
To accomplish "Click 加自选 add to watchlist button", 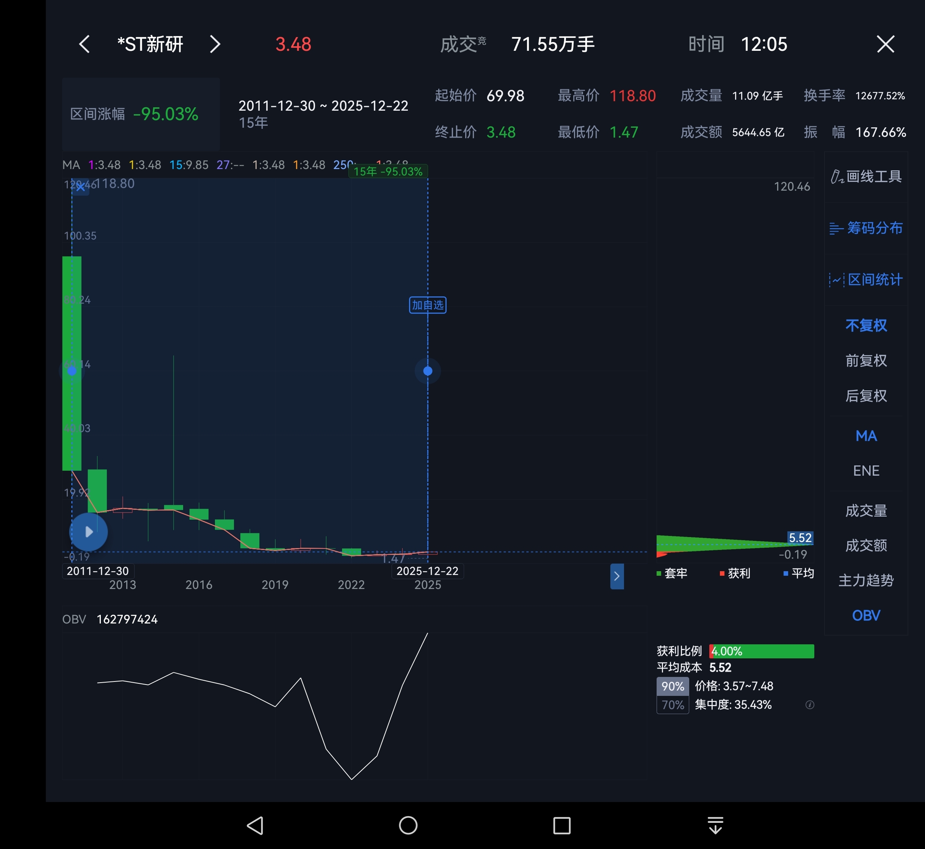I will tap(427, 305).
